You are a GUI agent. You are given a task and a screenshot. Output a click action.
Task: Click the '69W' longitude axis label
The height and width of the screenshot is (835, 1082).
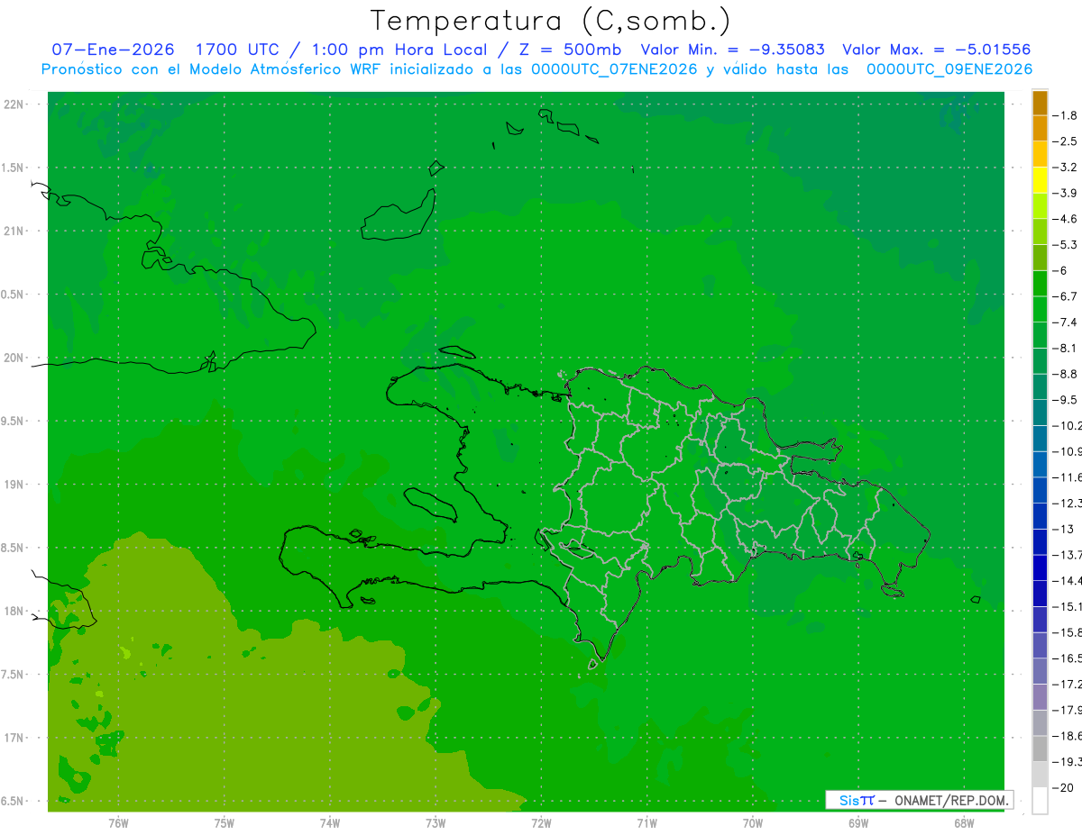pyautogui.click(x=857, y=823)
